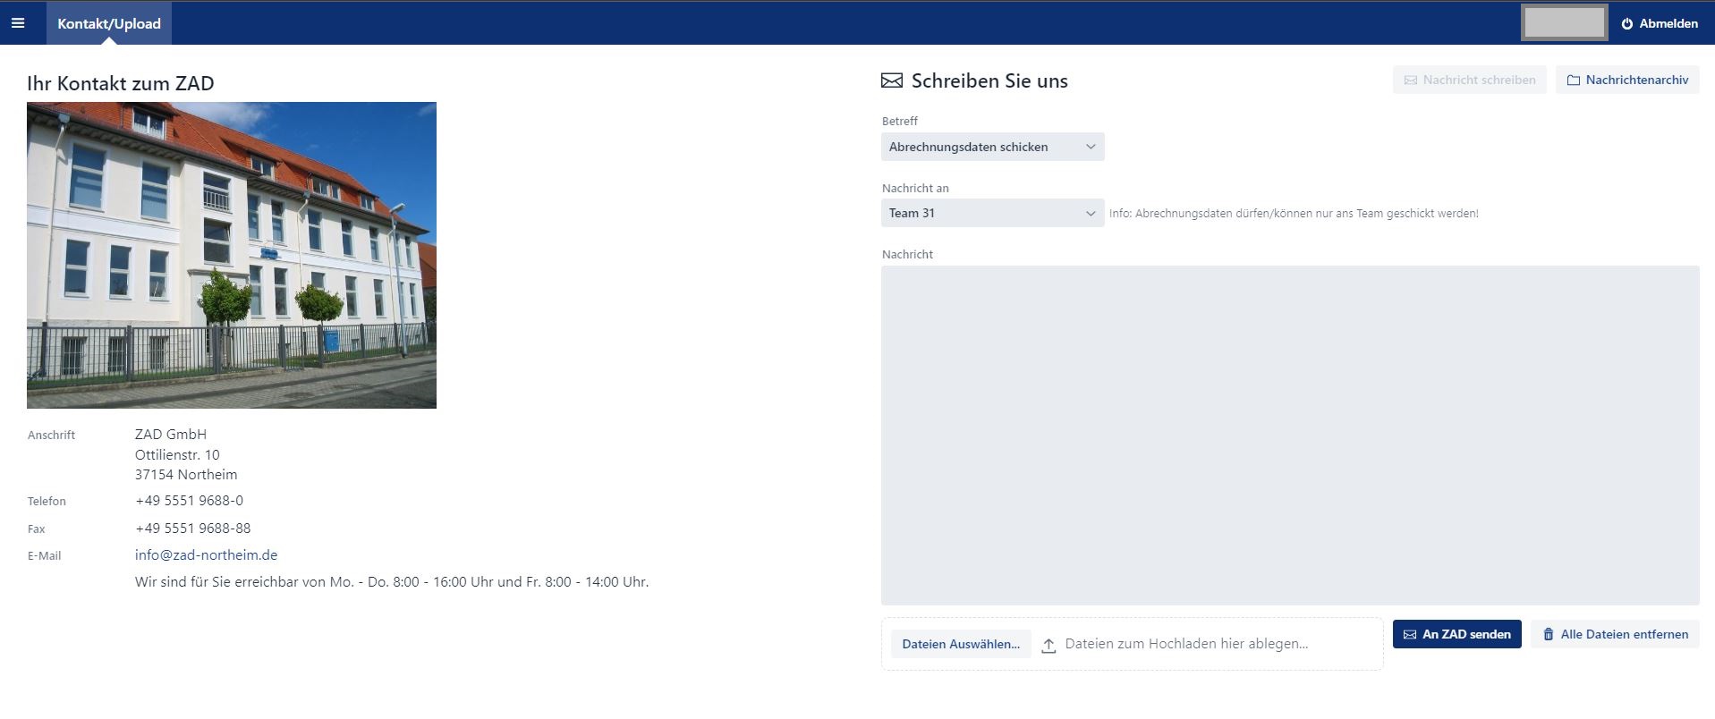Click the envelope icon on Nachricht schreiben
Viewport: 1715px width, 719px height.
1410,80
